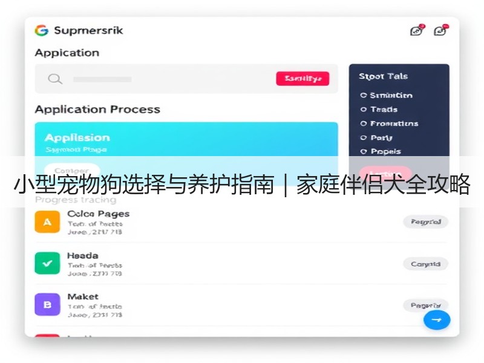This screenshot has height=363, width=484.
Task: Click the search magnifier icon
Action: [55, 79]
